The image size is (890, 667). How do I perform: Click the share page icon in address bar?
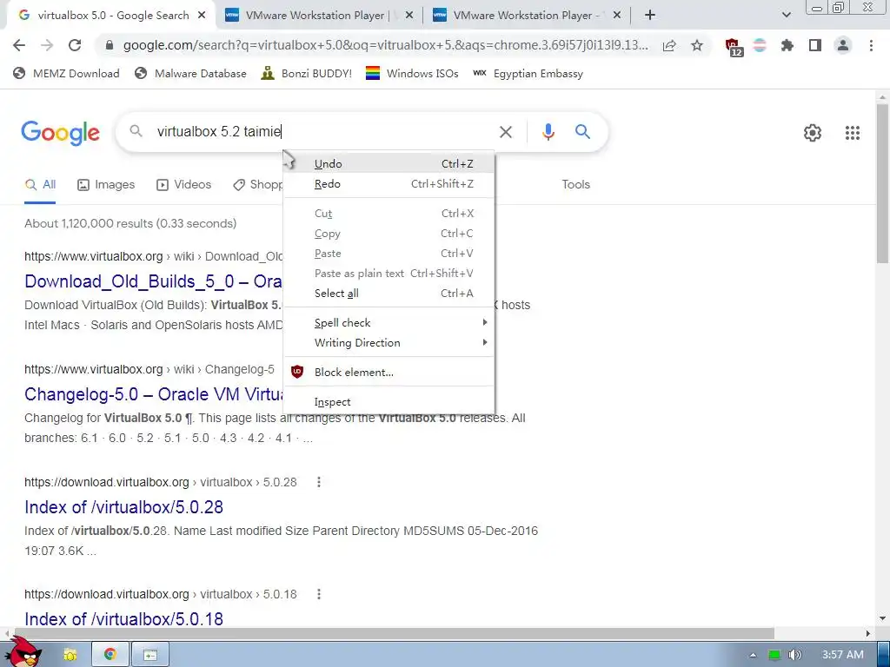point(669,45)
